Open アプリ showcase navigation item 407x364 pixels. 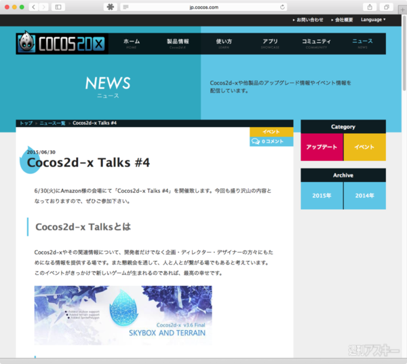tap(270, 43)
